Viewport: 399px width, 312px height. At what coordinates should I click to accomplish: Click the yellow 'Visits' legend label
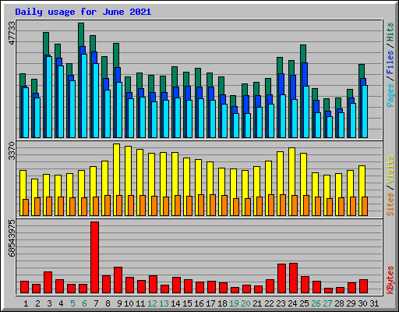pos(390,169)
